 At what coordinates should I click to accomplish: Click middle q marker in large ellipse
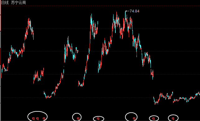[37, 118]
